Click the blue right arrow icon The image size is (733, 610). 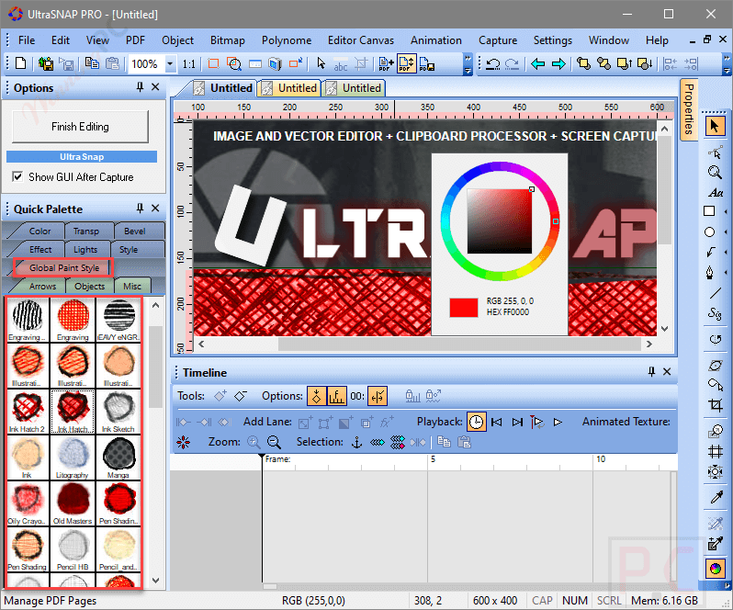[558, 63]
